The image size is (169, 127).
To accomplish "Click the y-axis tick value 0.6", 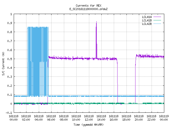I will coord(10,50).
